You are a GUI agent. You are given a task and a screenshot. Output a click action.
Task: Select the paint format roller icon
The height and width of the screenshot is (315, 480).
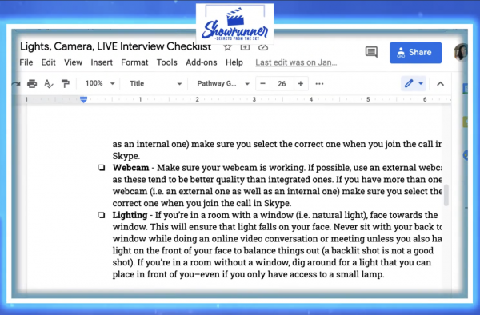pos(65,83)
